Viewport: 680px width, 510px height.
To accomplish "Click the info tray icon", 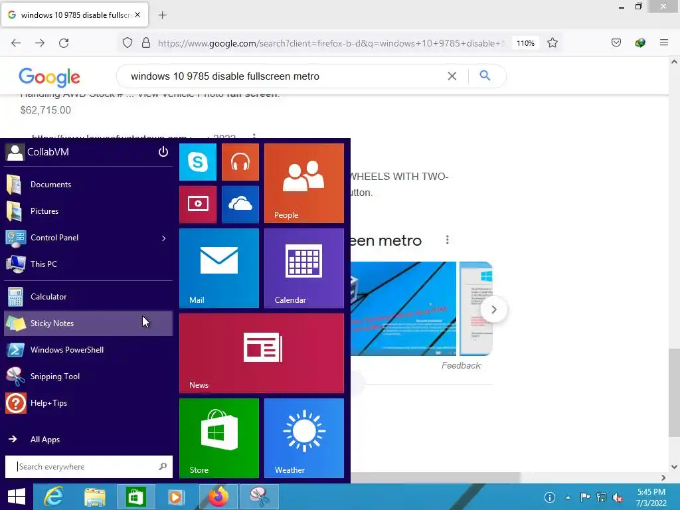I will tap(549, 497).
